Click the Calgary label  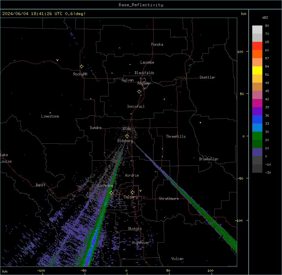[131, 197]
